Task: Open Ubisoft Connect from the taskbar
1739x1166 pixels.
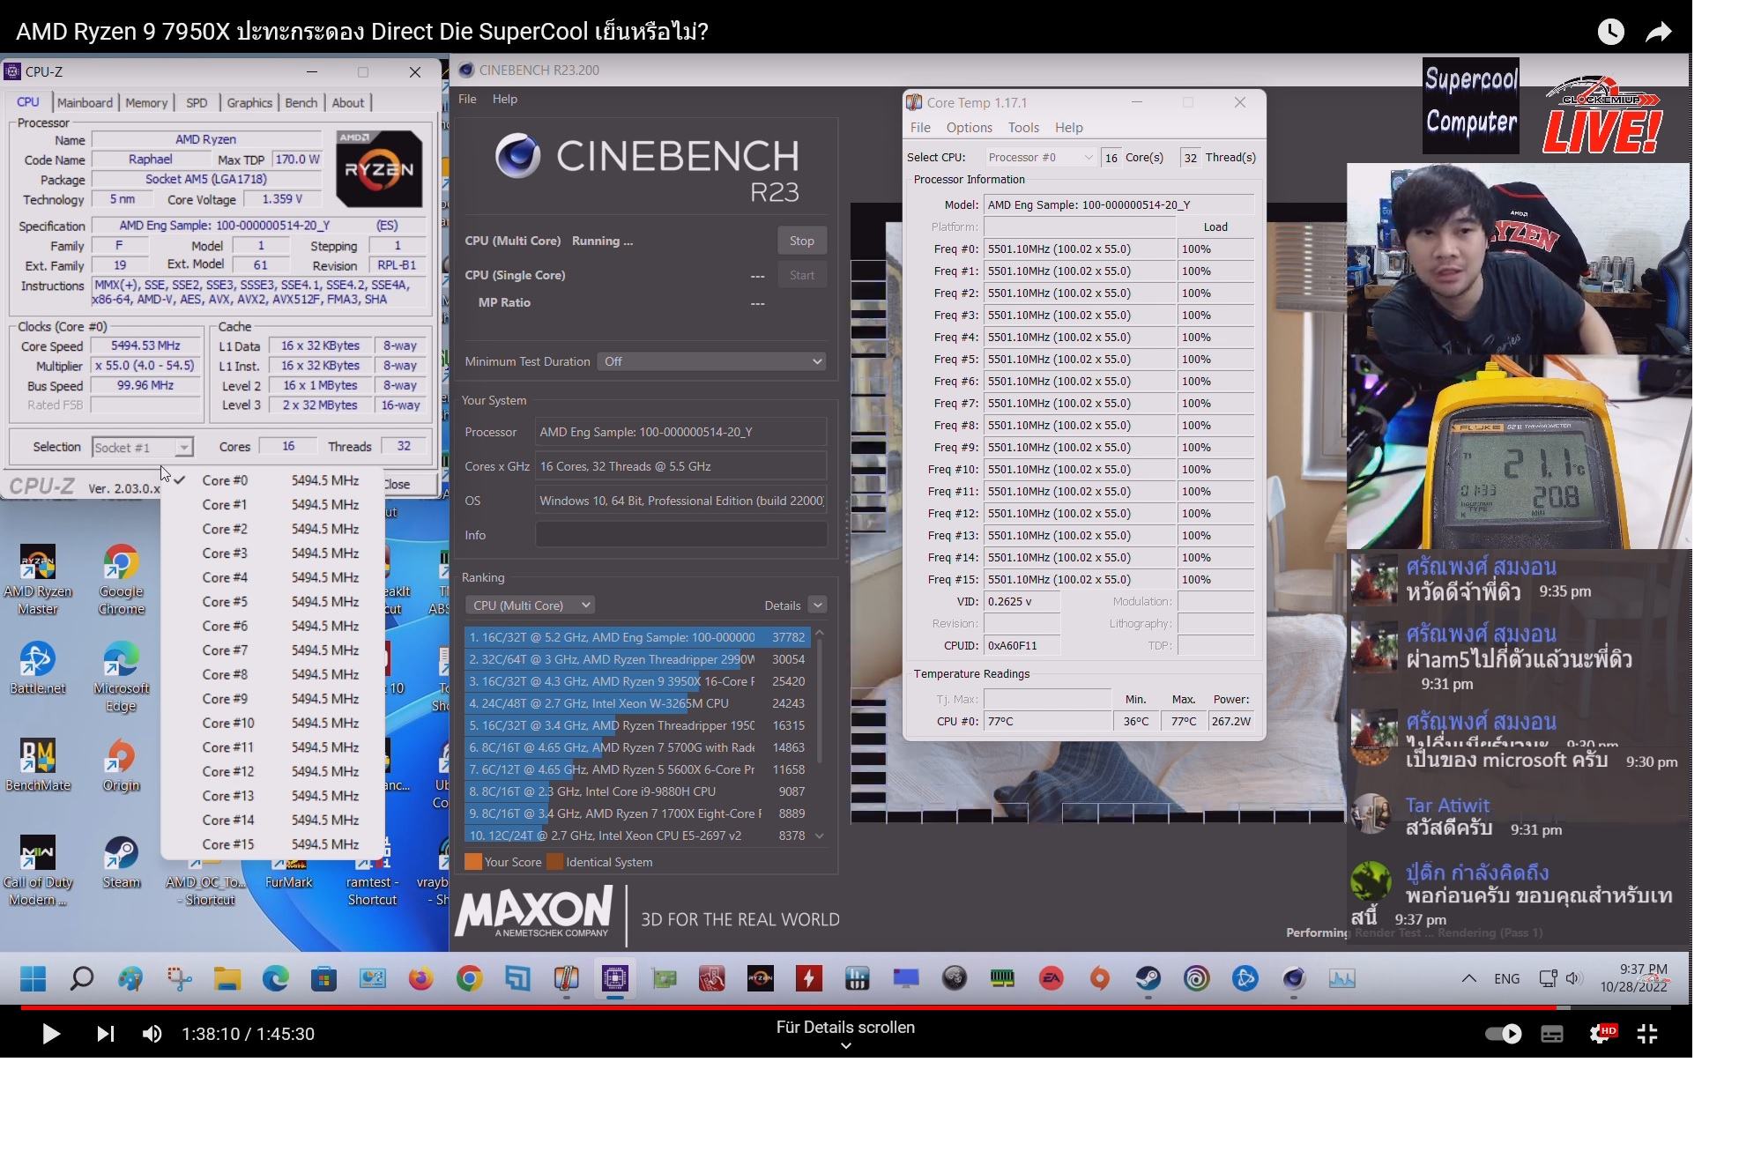Action: point(1196,978)
